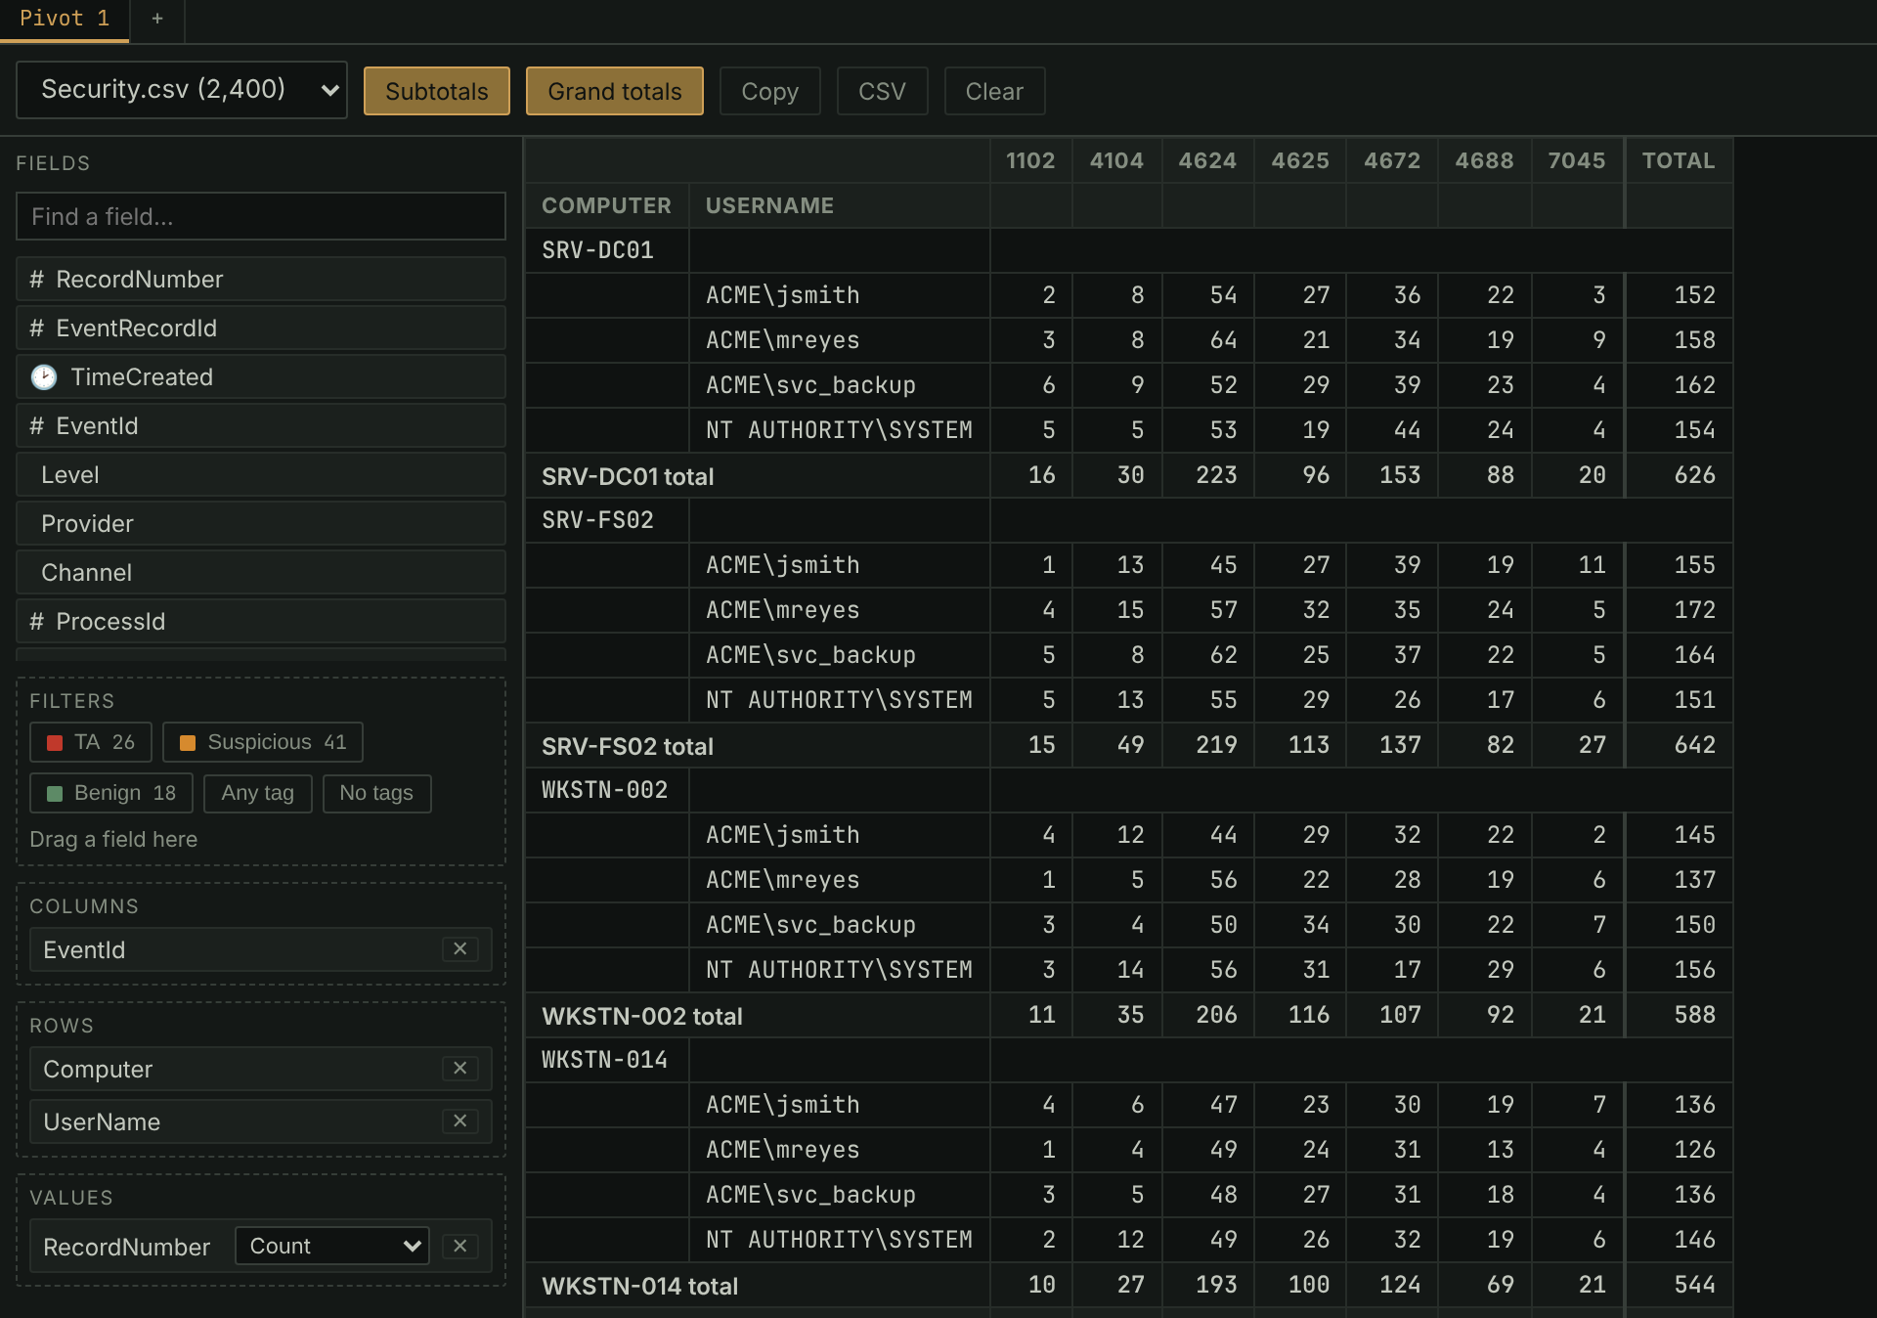
Task: Toggle Grand totals option
Action: click(x=615, y=91)
